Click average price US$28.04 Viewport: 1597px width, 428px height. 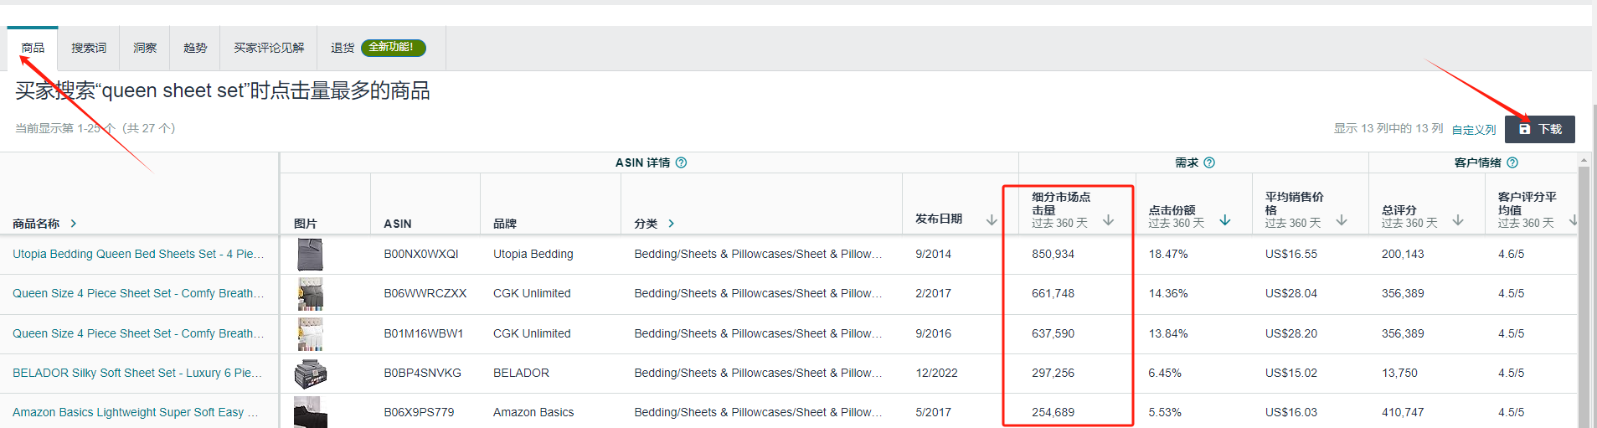tap(1291, 293)
